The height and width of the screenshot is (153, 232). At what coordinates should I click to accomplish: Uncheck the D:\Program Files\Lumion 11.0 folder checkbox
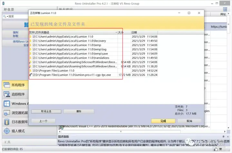point(34,71)
